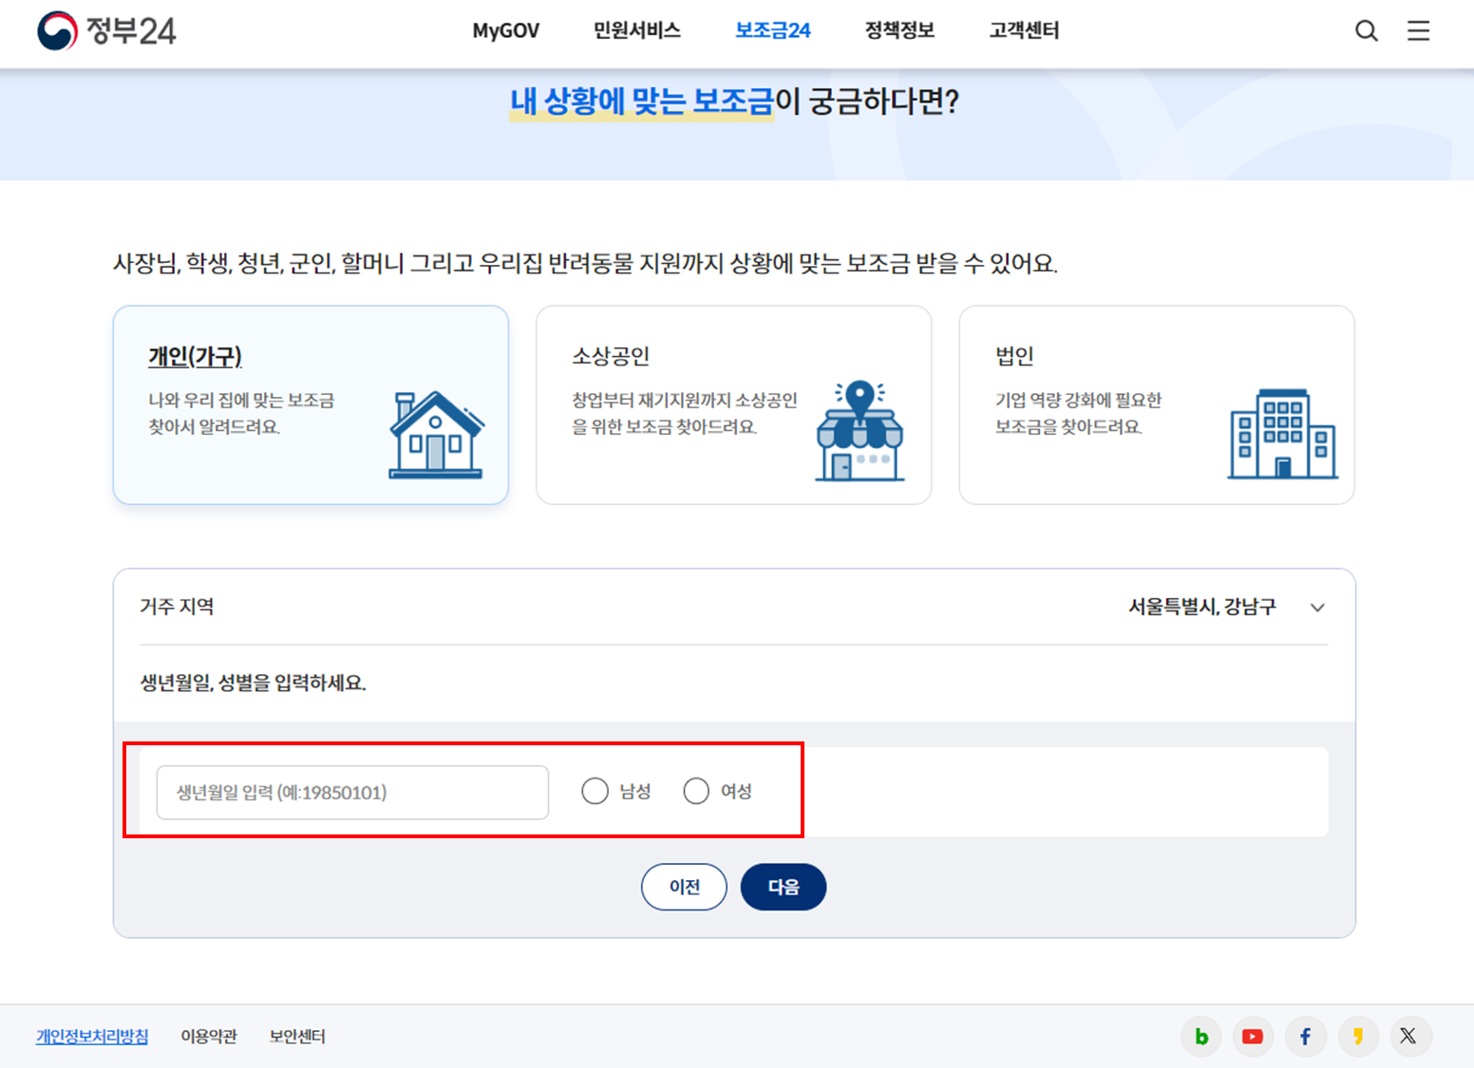Click the X (Twitter) icon
This screenshot has height=1068, width=1474.
pos(1410,1036)
